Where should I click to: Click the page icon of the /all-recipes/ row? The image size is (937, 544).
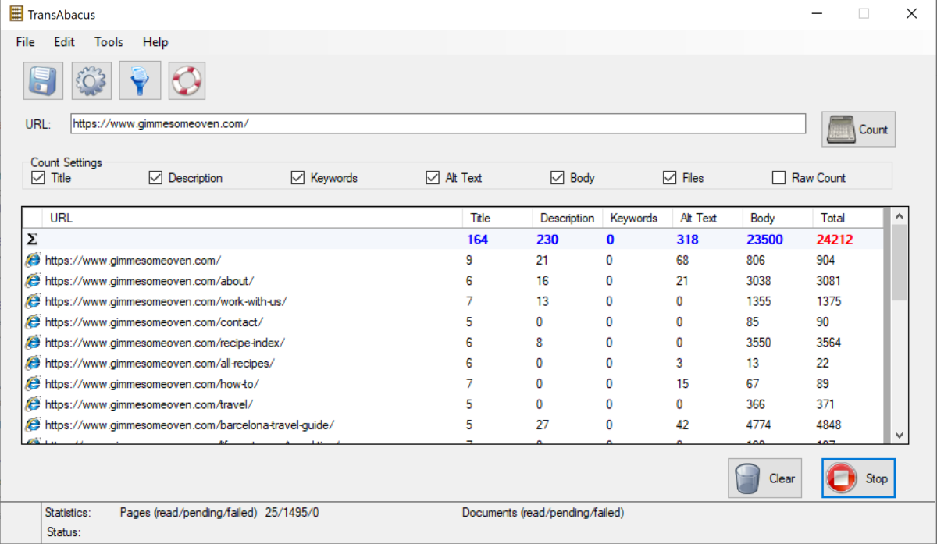click(33, 363)
